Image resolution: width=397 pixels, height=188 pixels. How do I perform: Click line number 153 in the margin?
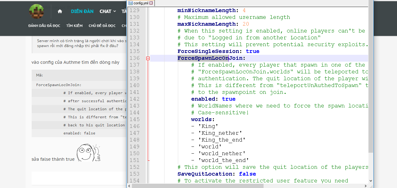(x=134, y=174)
